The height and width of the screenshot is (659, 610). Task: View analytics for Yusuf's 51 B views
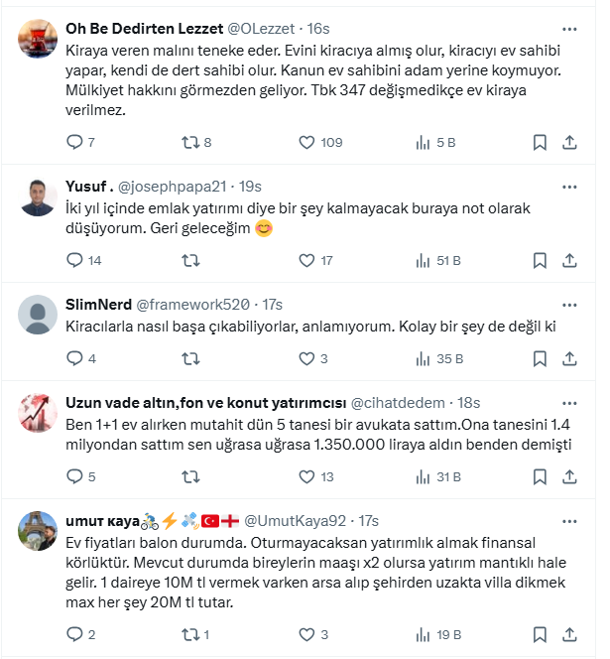click(424, 260)
